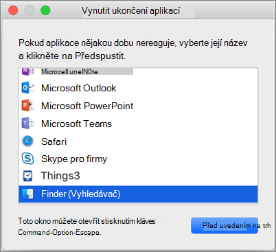Click the Microsoft Teams icon
This screenshot has height=252, width=276.
pos(27,124)
